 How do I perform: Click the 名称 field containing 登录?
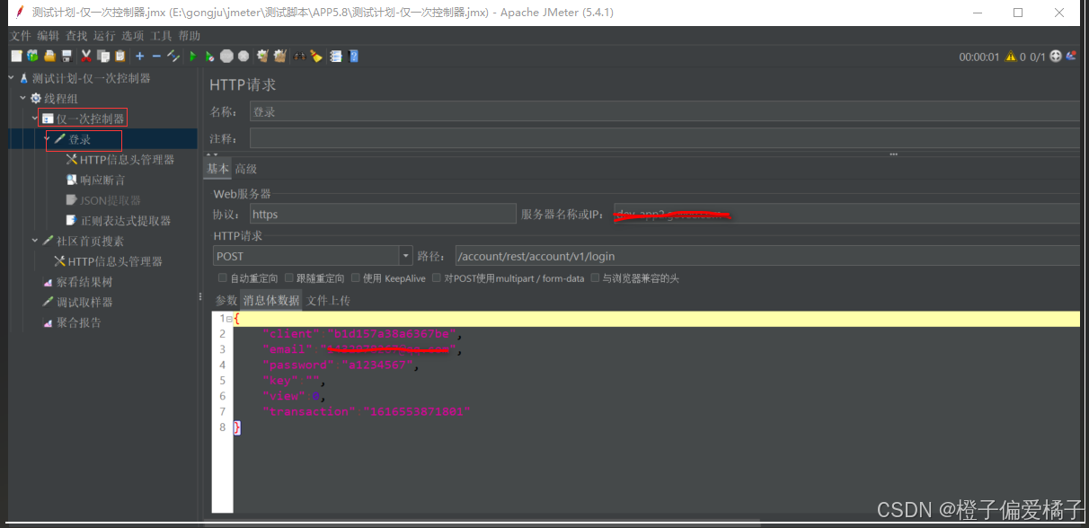(x=665, y=112)
